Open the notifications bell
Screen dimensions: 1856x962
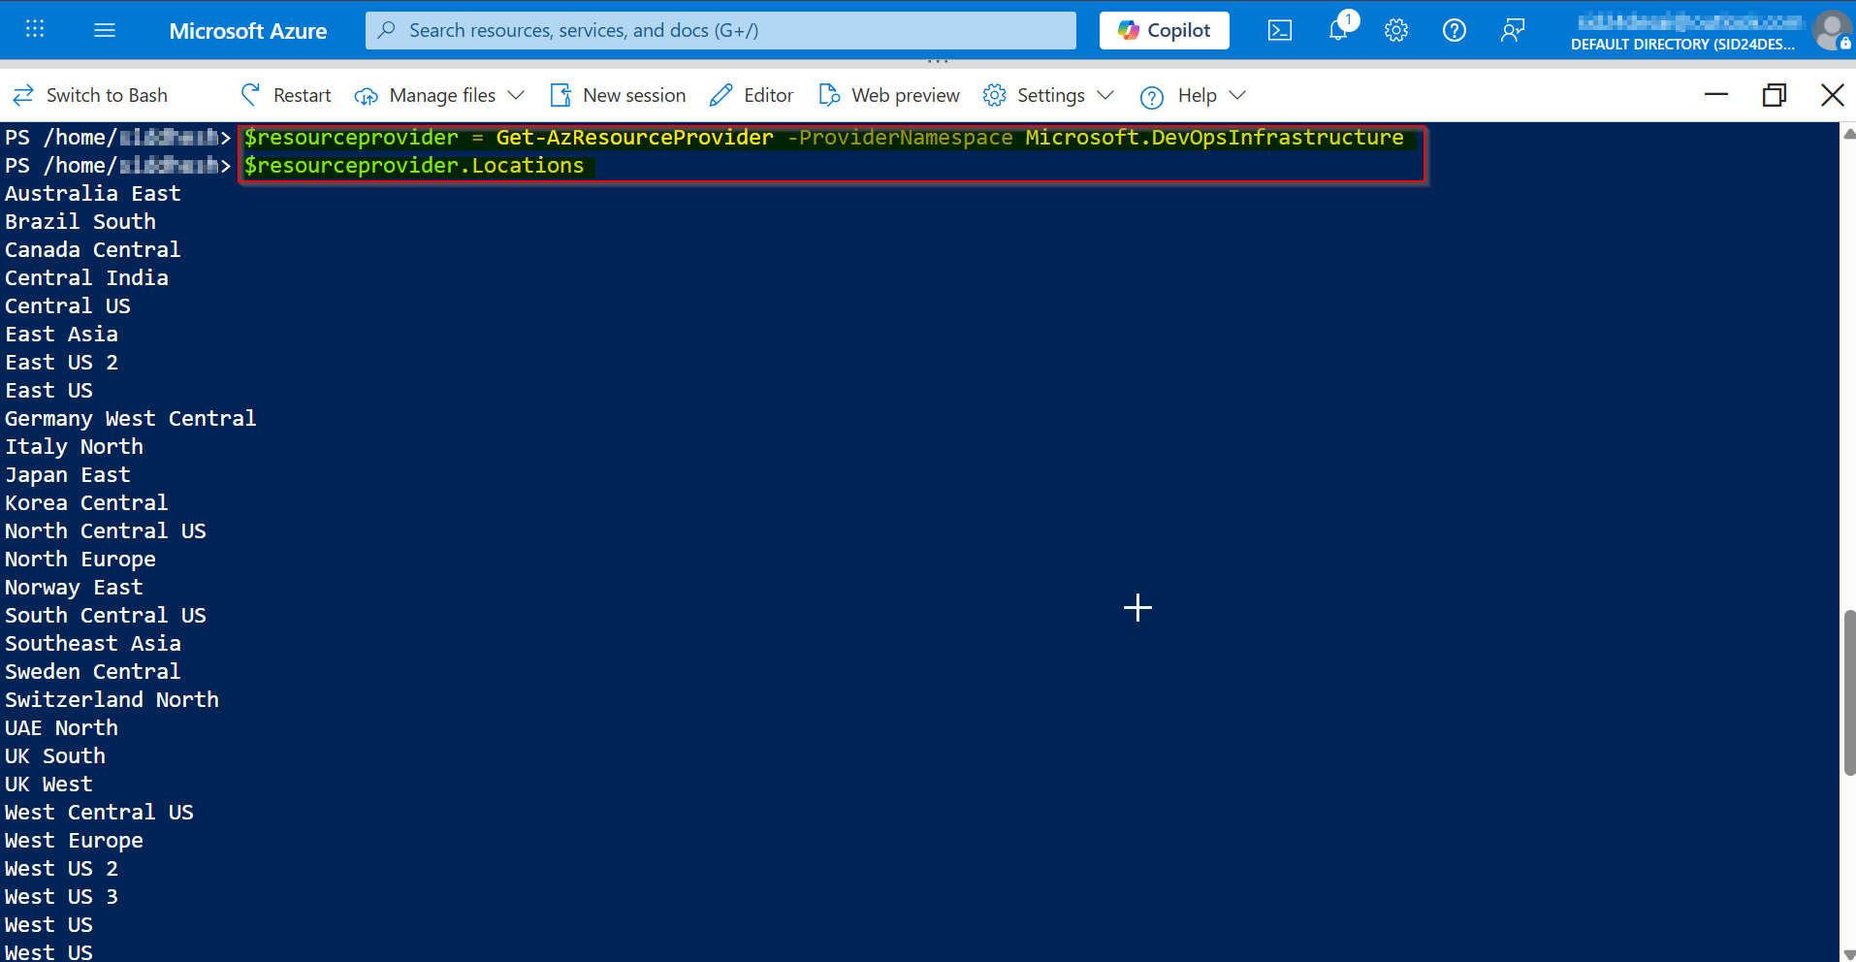tap(1339, 30)
